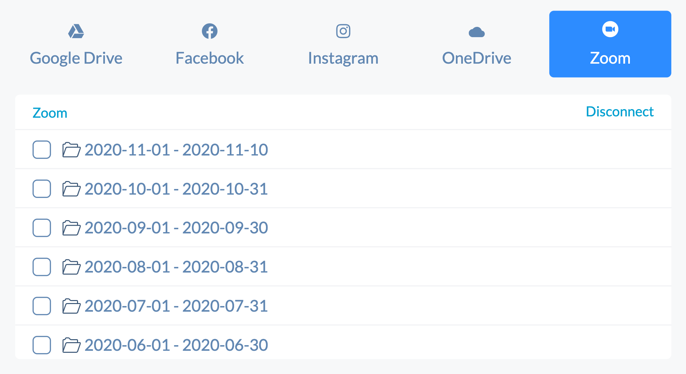
Task: Switch to the Facebook tab
Action: 210,44
